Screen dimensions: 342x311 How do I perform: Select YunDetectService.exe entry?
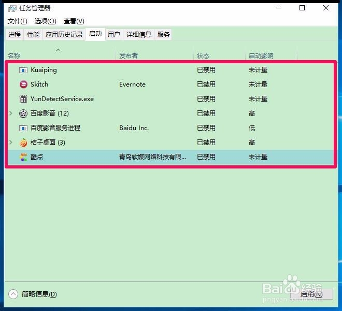click(x=62, y=99)
